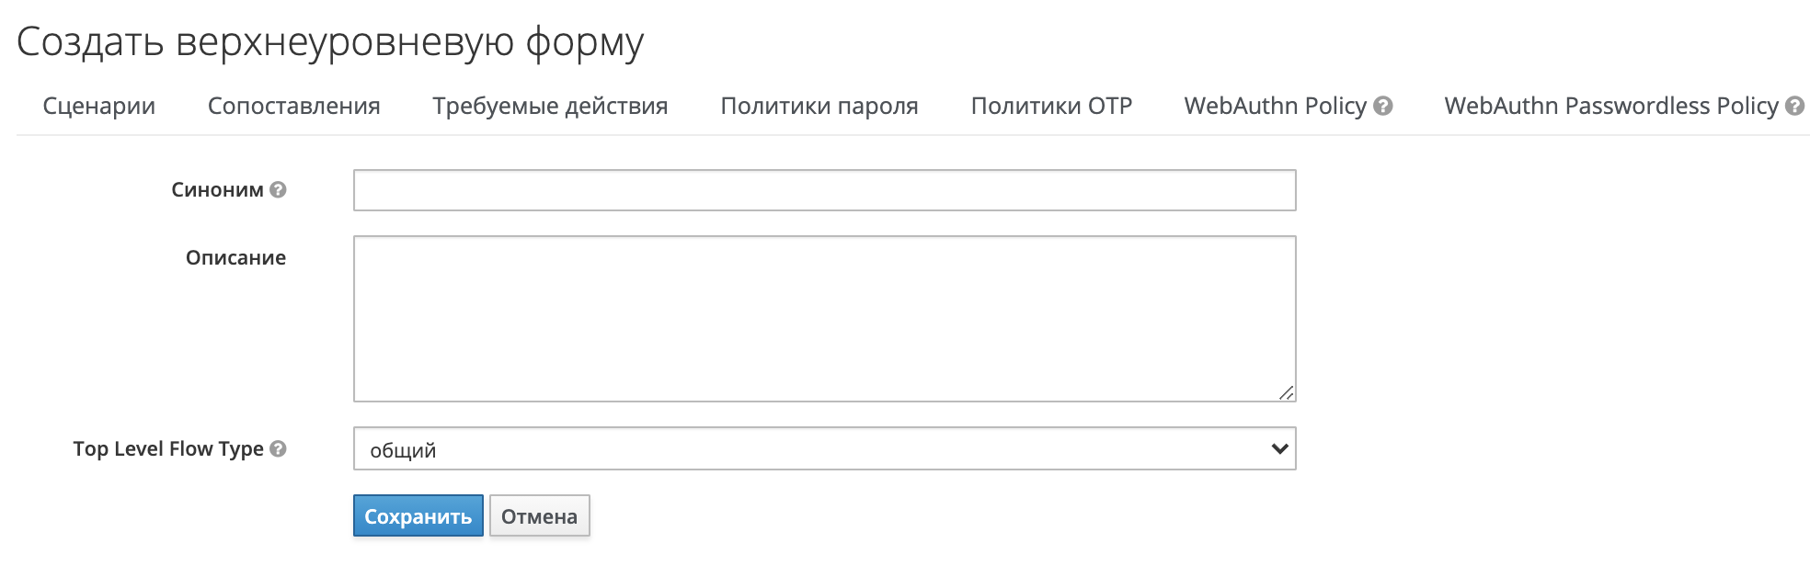
Task: Switch to the Требуемые действия tab
Action: (551, 106)
